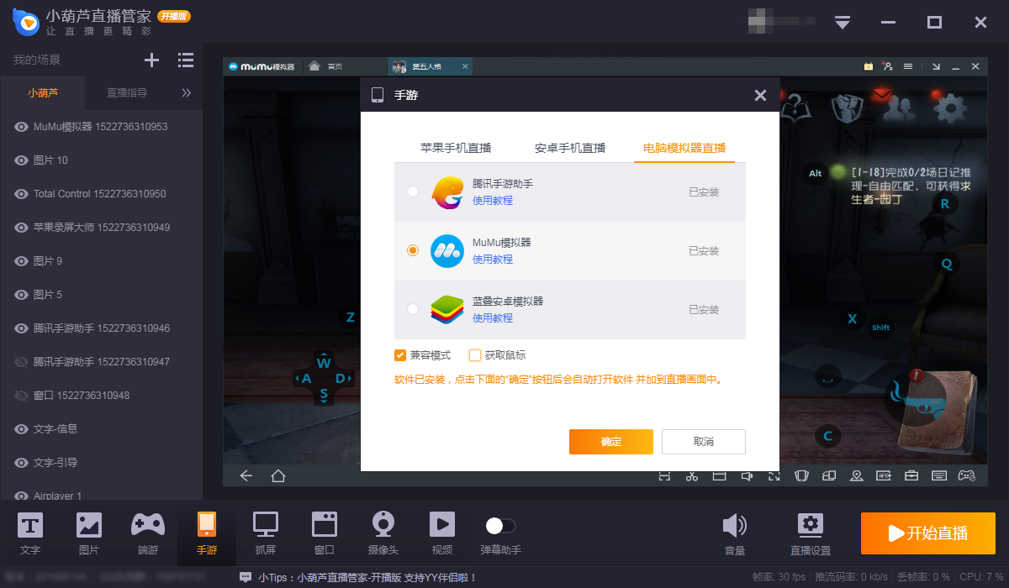Screen dimensions: 1009x588
Task: Switch to MuMu 第五人格 game tab
Action: click(x=430, y=66)
